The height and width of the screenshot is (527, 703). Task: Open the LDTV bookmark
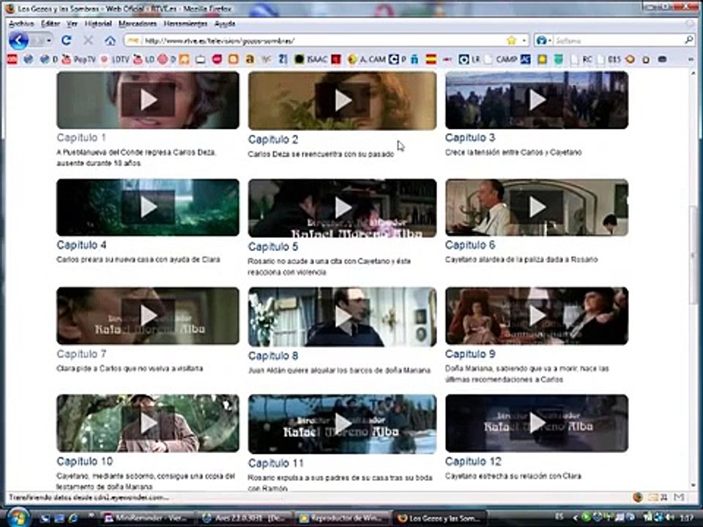(115, 59)
